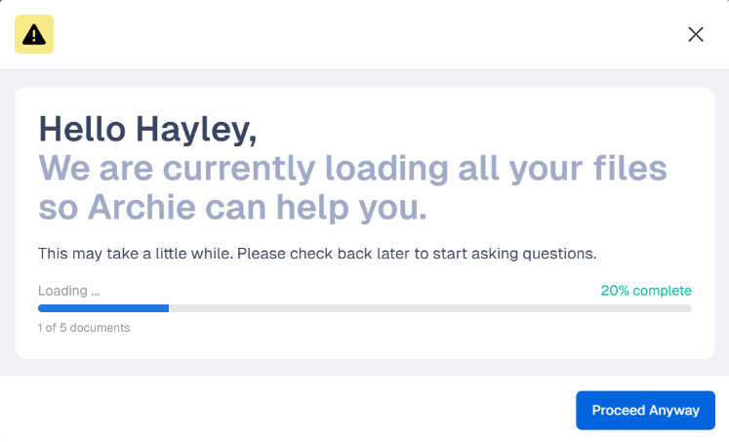Click the word "files" in the subheading

coord(629,168)
